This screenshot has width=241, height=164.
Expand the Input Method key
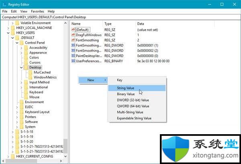[x=21, y=82]
